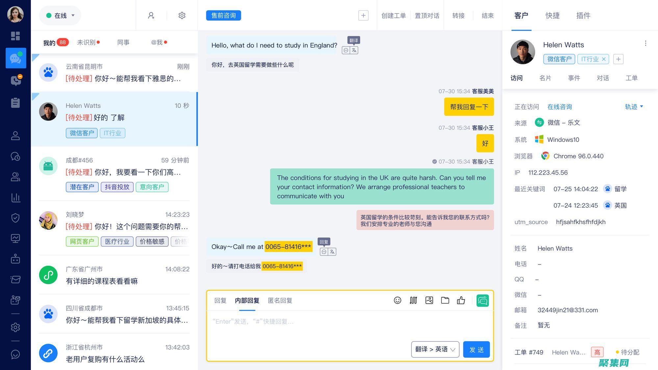Switch to the 内部回复 reply tab
The image size is (658, 370).
click(247, 300)
